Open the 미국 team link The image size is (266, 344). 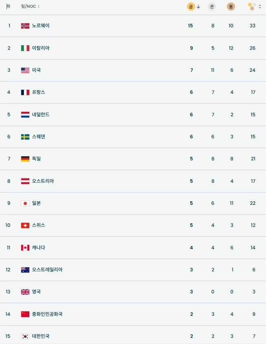click(x=36, y=70)
